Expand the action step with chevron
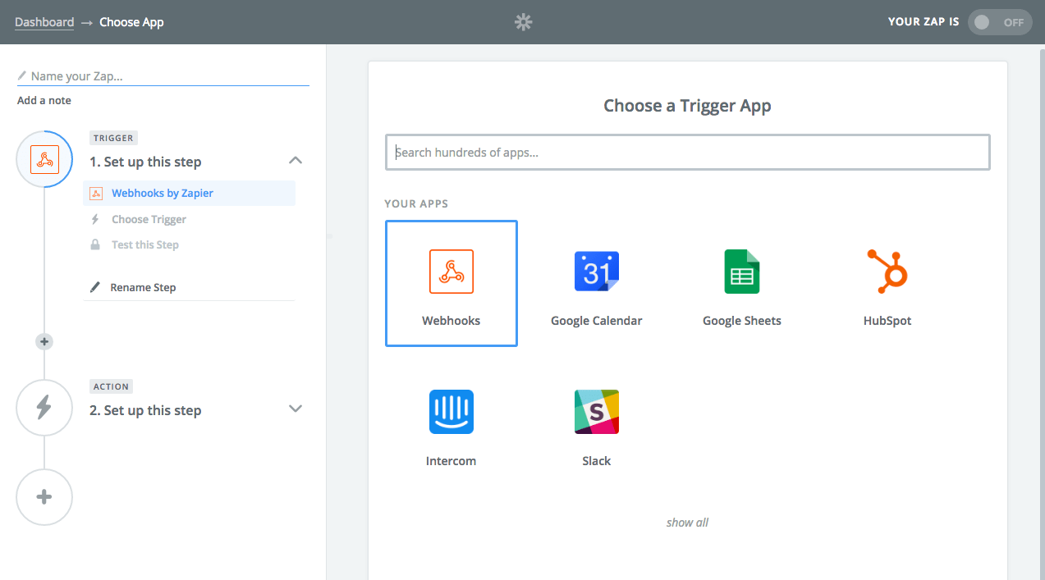This screenshot has width=1045, height=580. tap(296, 409)
